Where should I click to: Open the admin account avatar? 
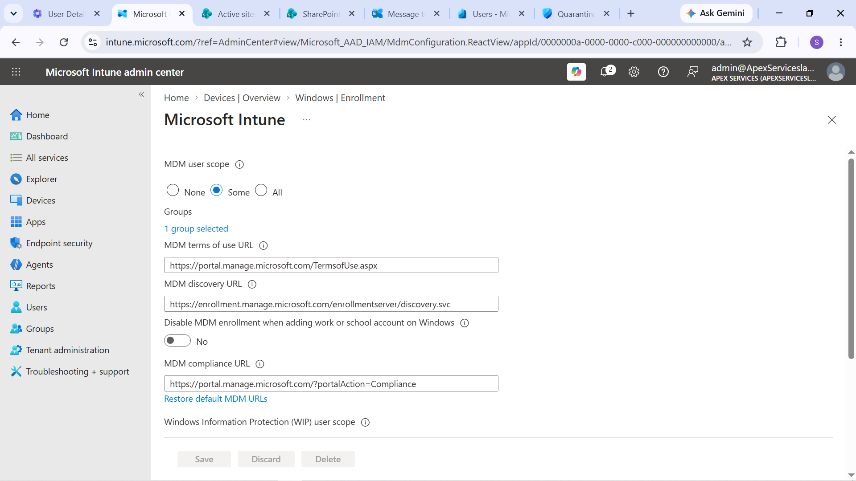(x=835, y=72)
